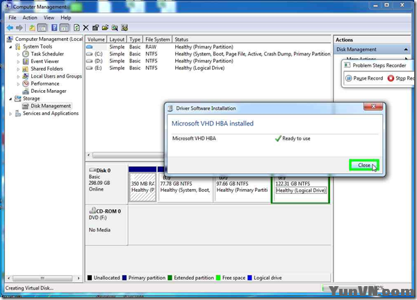Click Pause Record in Problem Steps Recorder
The width and height of the screenshot is (417, 300).
tap(364, 78)
